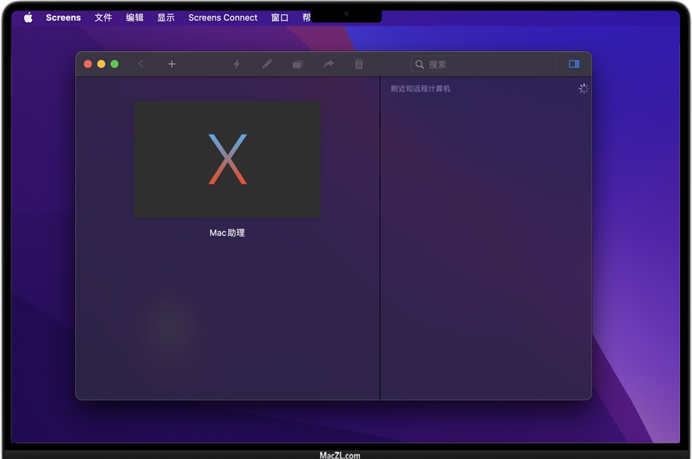Click the 搜索 search field
This screenshot has width=692, height=459.
[x=489, y=64]
